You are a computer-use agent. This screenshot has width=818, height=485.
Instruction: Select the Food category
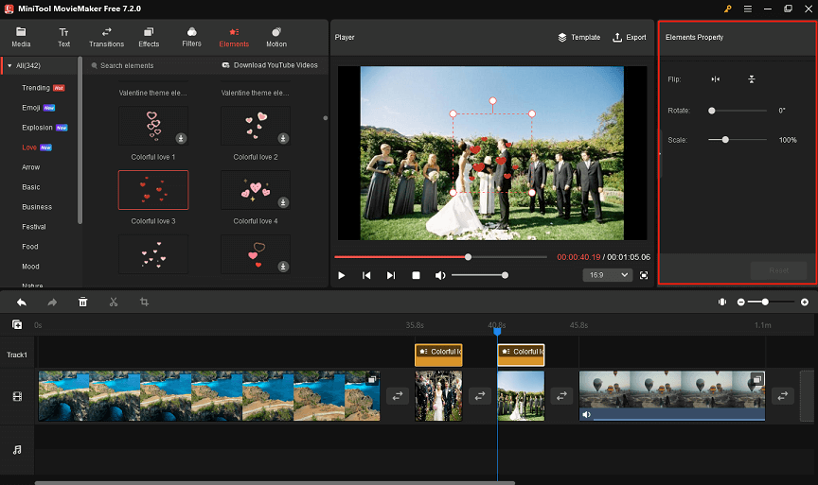point(29,247)
